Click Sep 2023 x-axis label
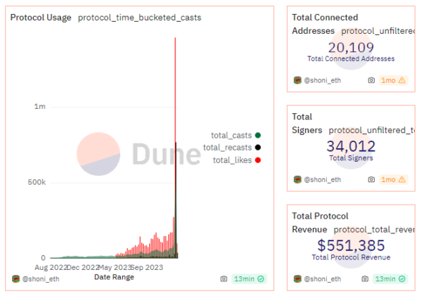The image size is (421, 296). point(147,267)
